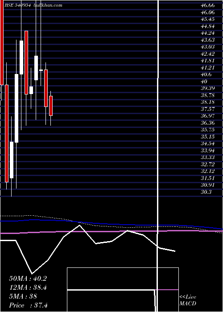223x312 pixels.
Task: Click the 41.81 price axis label
Action: point(208,61)
